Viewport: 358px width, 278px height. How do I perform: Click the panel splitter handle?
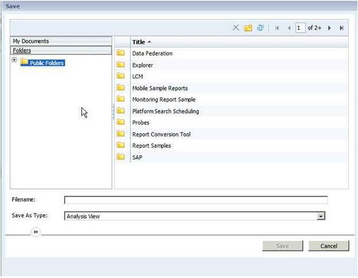pyautogui.click(x=113, y=111)
